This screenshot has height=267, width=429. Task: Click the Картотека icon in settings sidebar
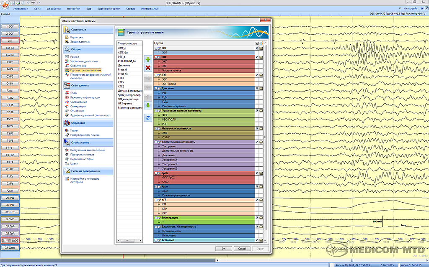67,37
